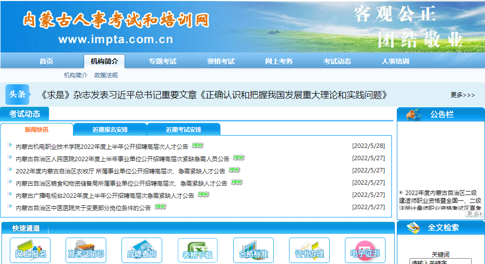Click the 人事培训 navigation item
This screenshot has width=485, height=264.
point(395,61)
